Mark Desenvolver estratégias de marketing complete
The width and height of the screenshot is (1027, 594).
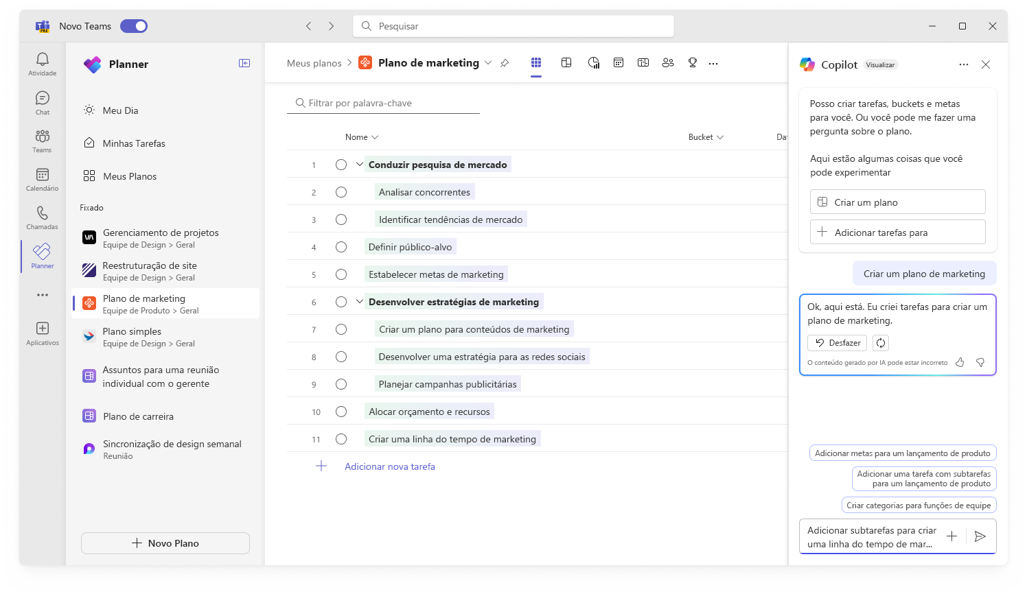pyautogui.click(x=341, y=302)
